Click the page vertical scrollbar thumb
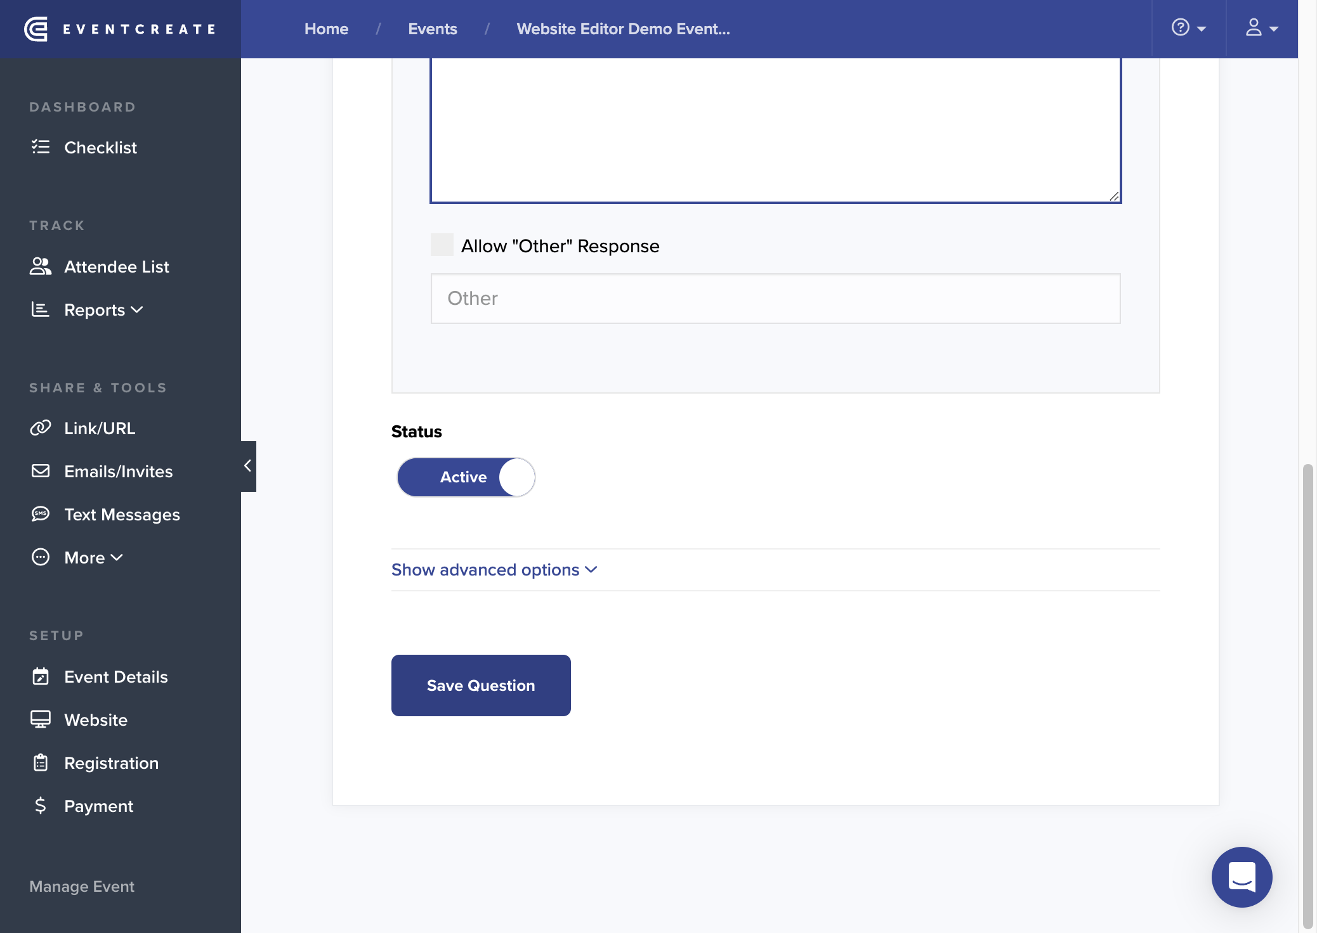The width and height of the screenshot is (1317, 933). [x=1307, y=696]
